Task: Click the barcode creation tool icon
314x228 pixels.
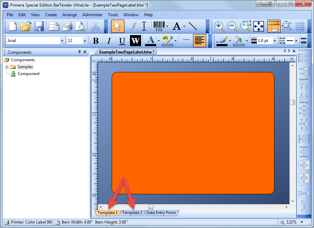Action: click(159, 26)
